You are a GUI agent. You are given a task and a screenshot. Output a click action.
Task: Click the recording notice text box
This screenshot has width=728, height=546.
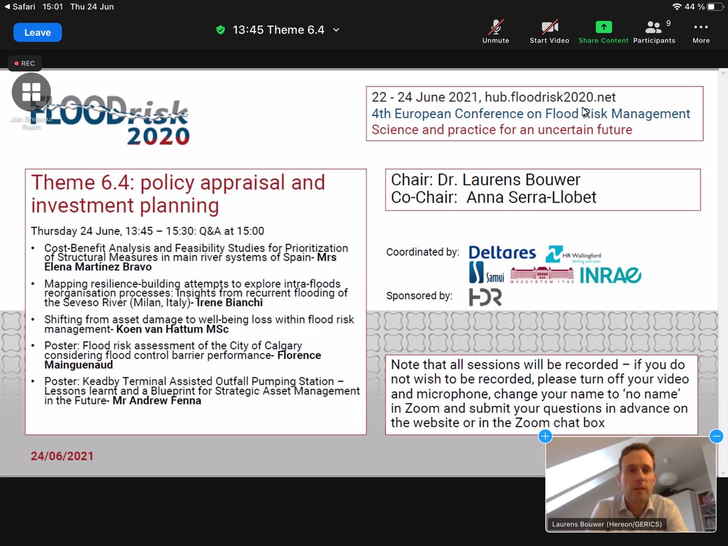[541, 394]
